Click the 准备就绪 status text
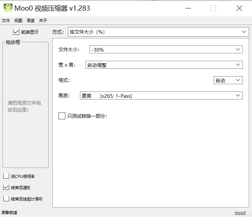The height and width of the screenshot is (217, 252). [9, 213]
